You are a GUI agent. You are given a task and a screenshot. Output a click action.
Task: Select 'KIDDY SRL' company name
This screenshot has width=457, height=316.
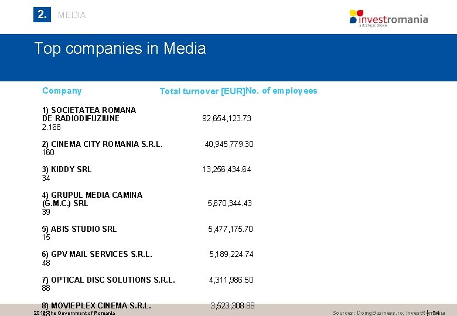[67, 169]
